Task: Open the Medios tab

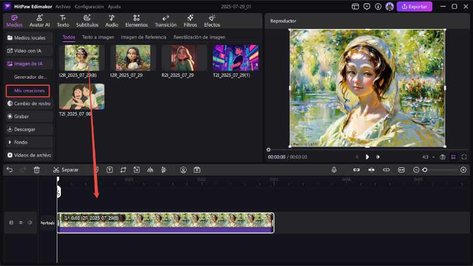Action: [x=14, y=21]
